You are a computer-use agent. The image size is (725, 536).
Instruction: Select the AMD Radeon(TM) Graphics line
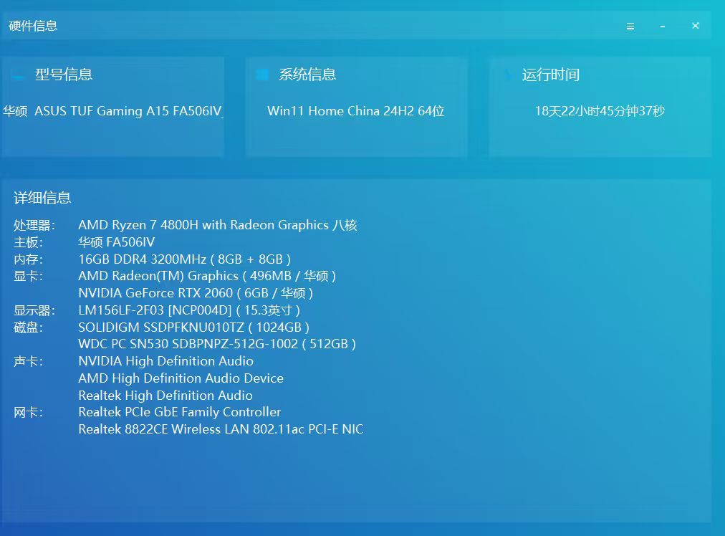point(207,276)
